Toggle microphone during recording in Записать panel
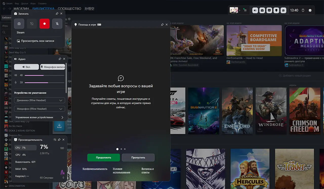 (57, 24)
